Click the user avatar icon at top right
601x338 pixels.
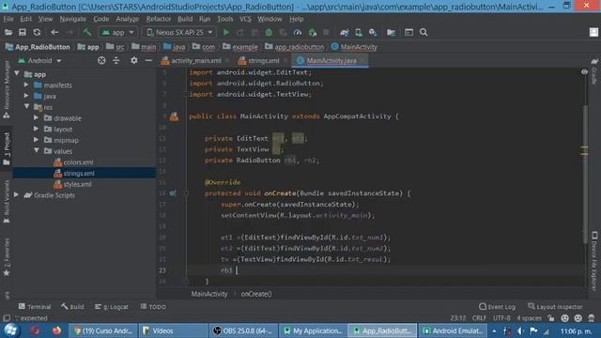pos(593,32)
